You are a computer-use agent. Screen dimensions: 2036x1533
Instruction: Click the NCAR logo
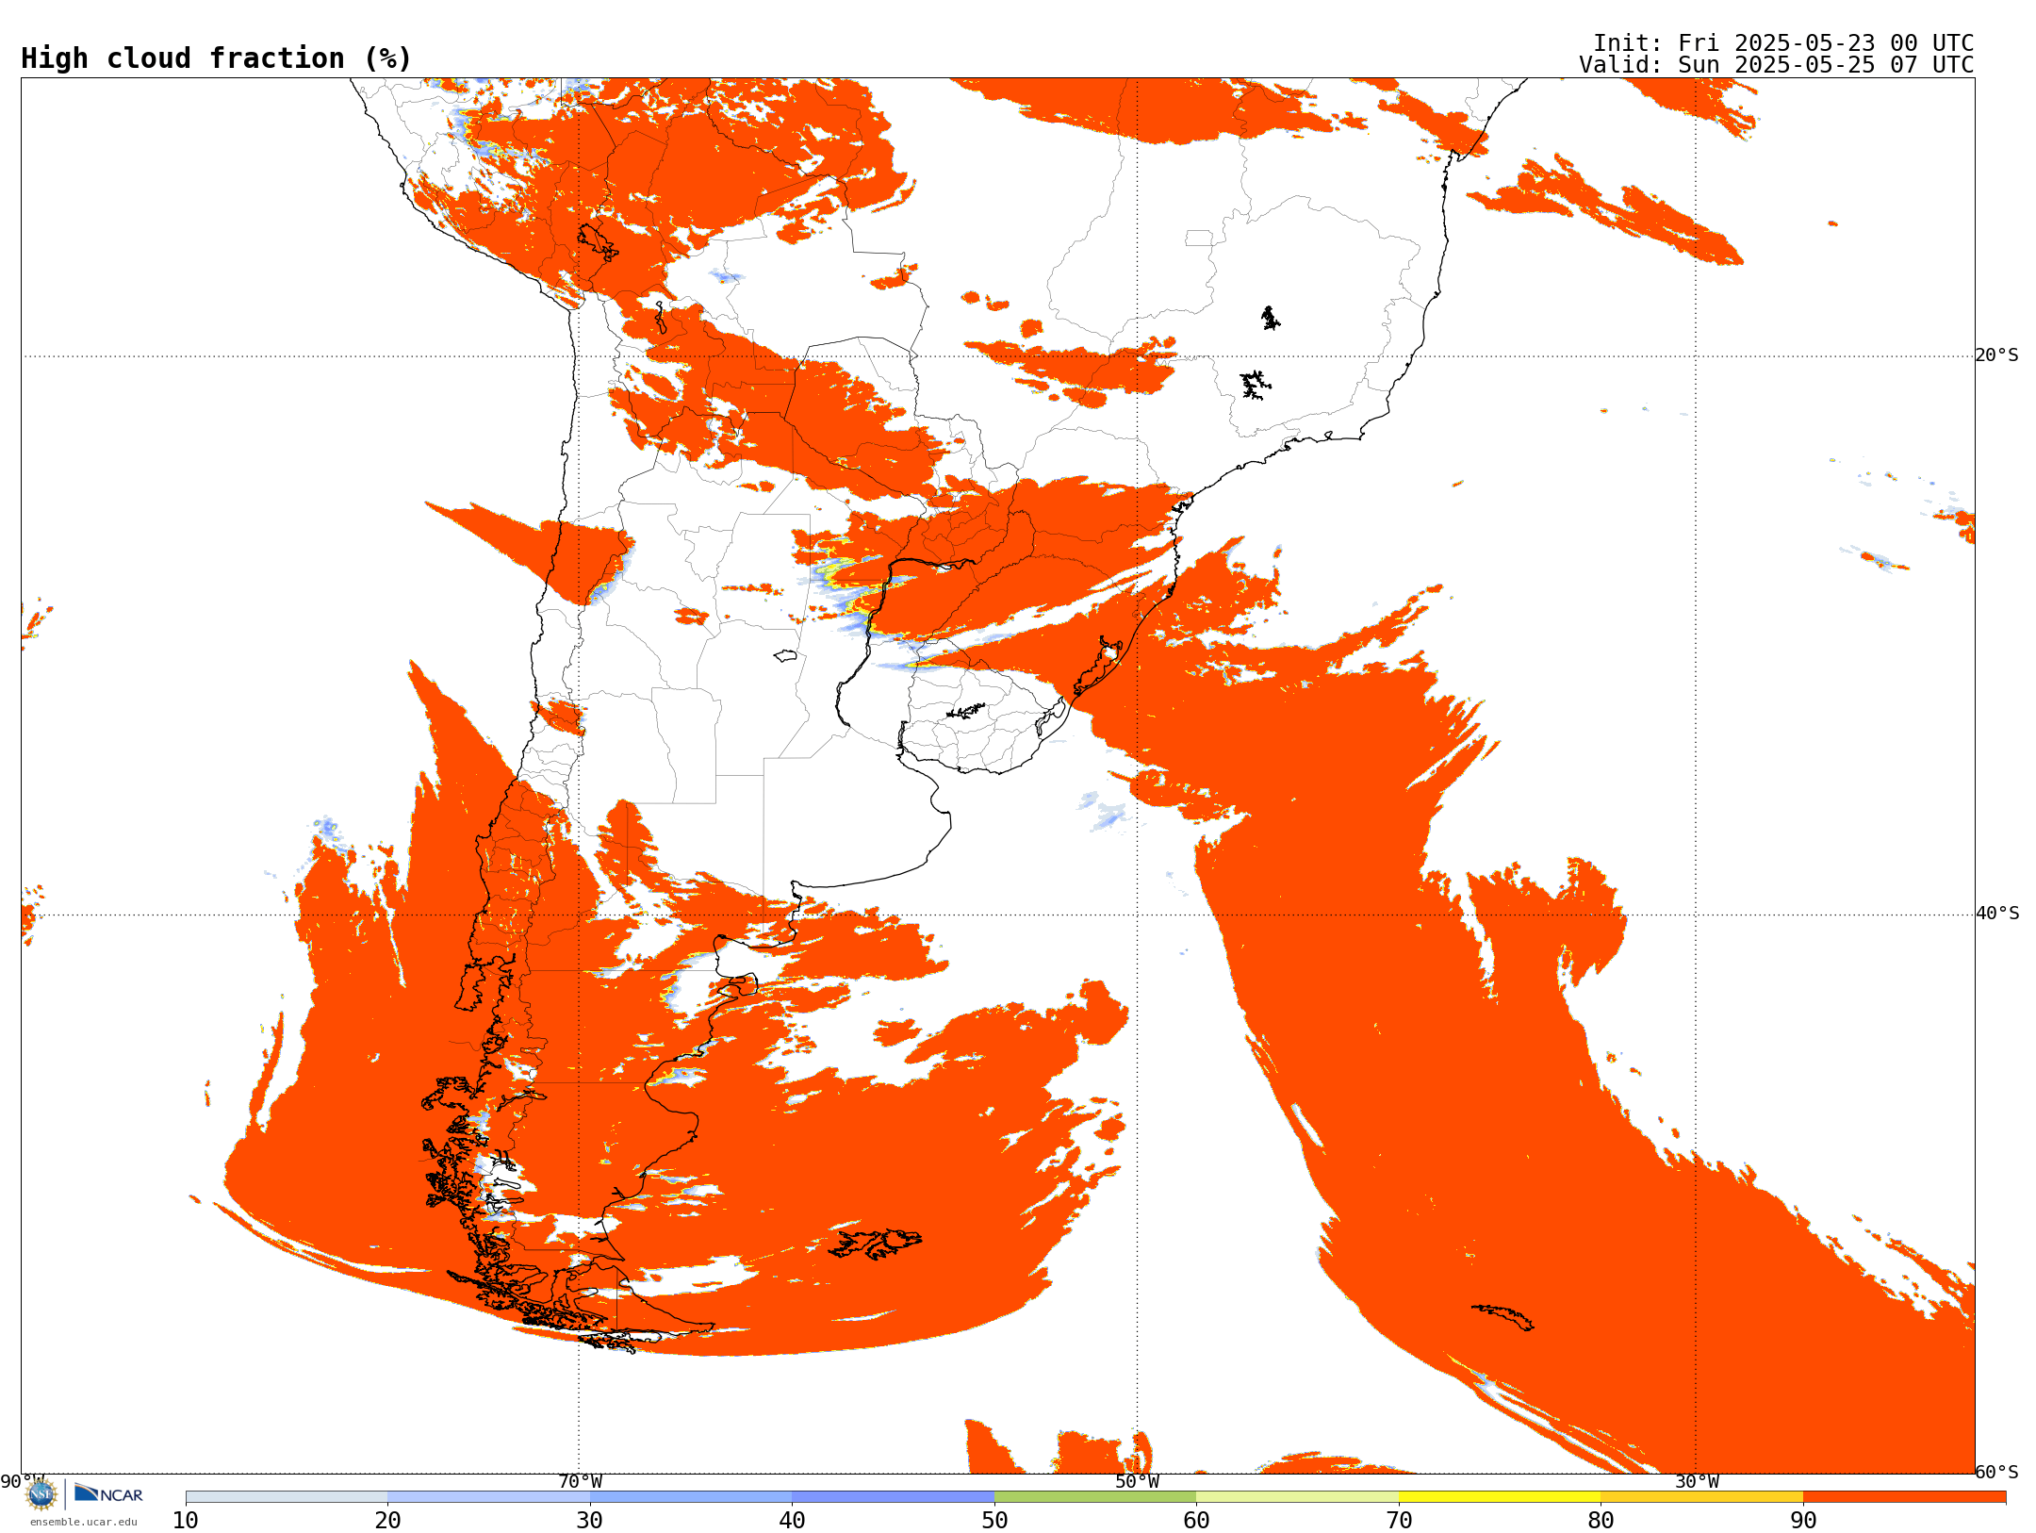coord(108,1493)
